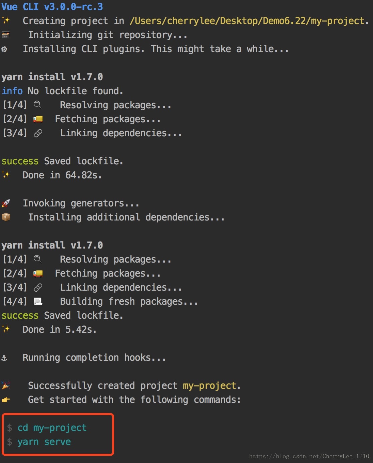
Task: Click the first green 'success' label
Action: coord(20,161)
